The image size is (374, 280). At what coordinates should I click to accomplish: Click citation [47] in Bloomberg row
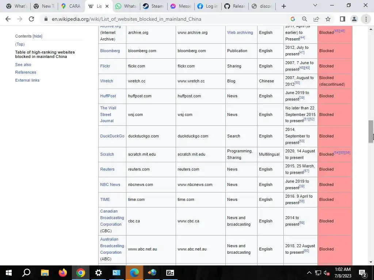point(302,52)
